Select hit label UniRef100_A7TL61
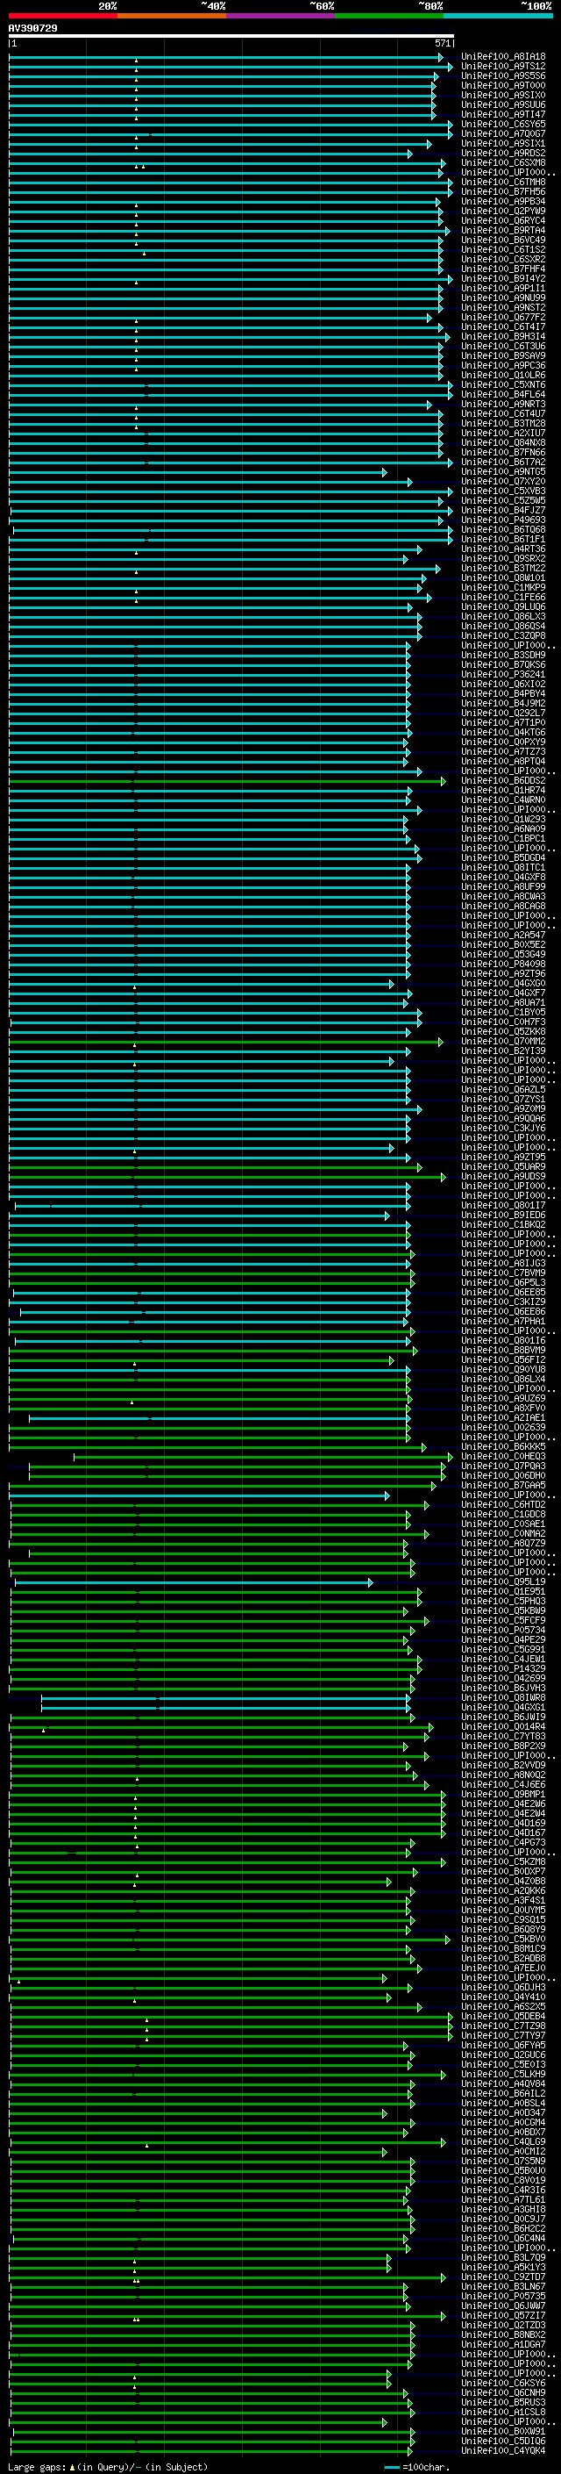 (x=503, y=2199)
